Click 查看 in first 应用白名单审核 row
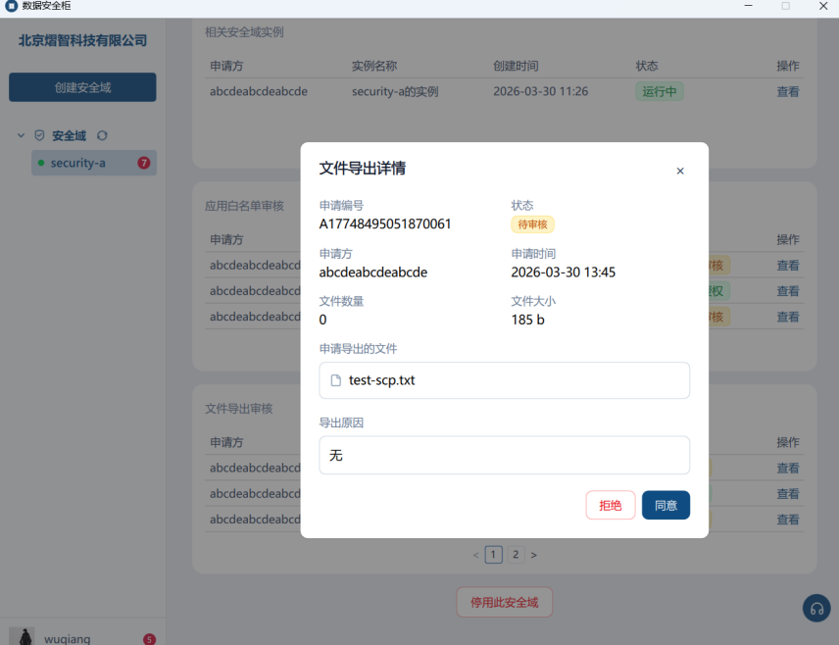Screen dimensions: 839x645 788,266
